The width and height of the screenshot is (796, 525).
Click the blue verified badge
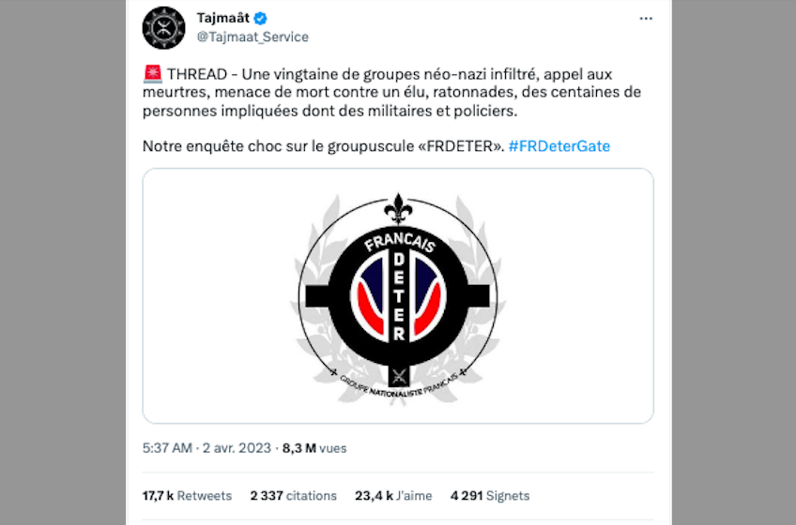tap(260, 19)
